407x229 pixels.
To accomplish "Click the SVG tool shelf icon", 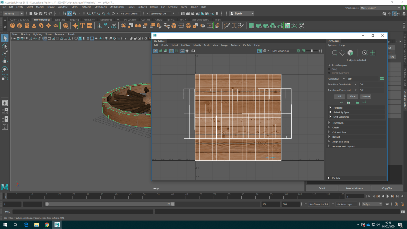I will coord(90,26).
